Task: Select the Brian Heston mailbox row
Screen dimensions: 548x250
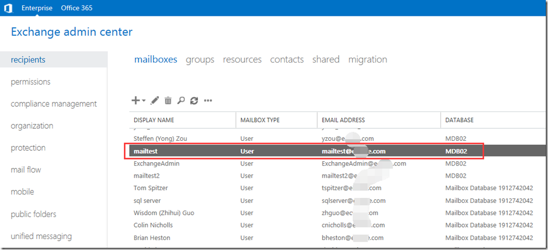Action: pos(337,238)
